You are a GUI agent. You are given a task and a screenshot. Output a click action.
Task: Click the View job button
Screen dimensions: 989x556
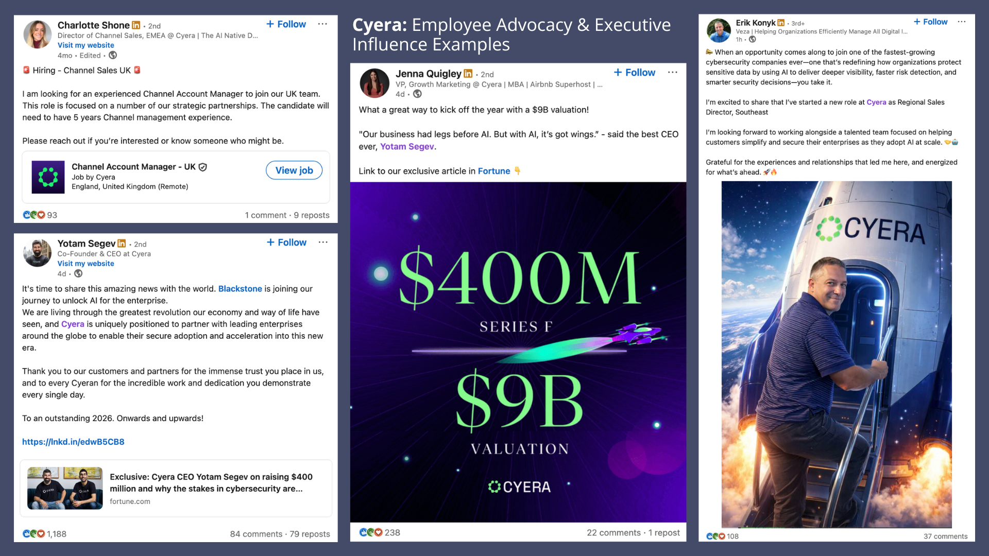click(x=294, y=170)
